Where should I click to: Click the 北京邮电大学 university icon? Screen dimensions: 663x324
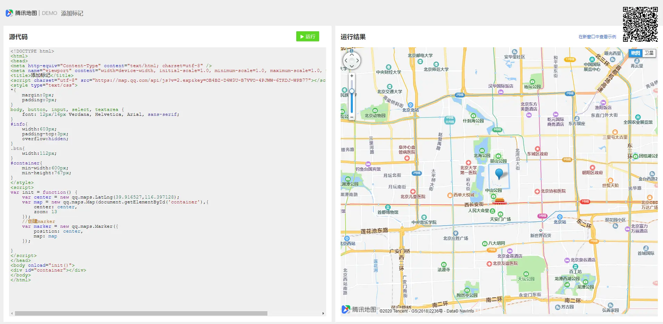click(420, 62)
